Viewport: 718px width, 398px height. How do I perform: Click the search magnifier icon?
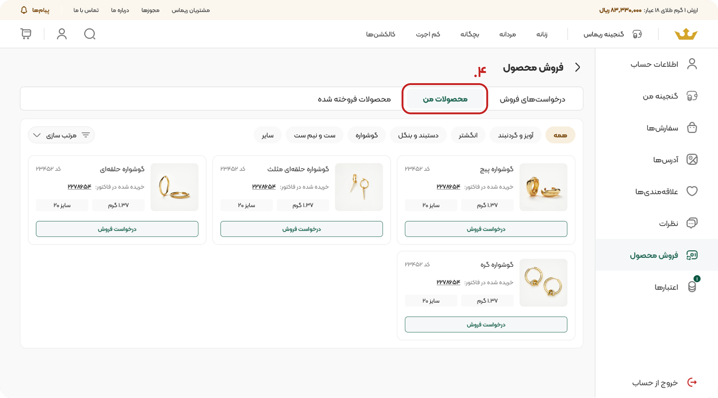(89, 34)
